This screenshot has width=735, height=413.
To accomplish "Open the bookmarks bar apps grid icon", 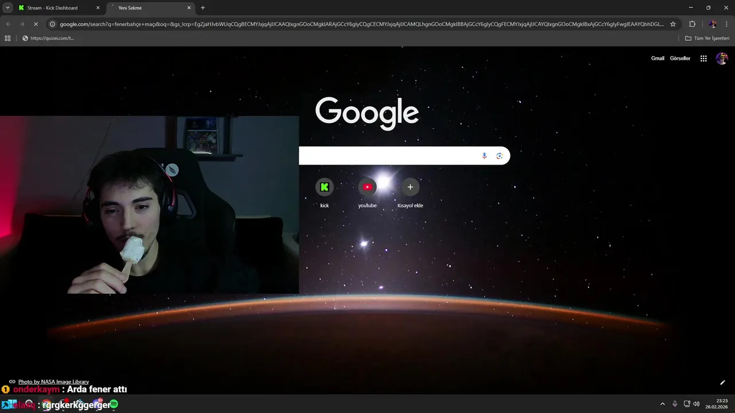I will [7, 38].
